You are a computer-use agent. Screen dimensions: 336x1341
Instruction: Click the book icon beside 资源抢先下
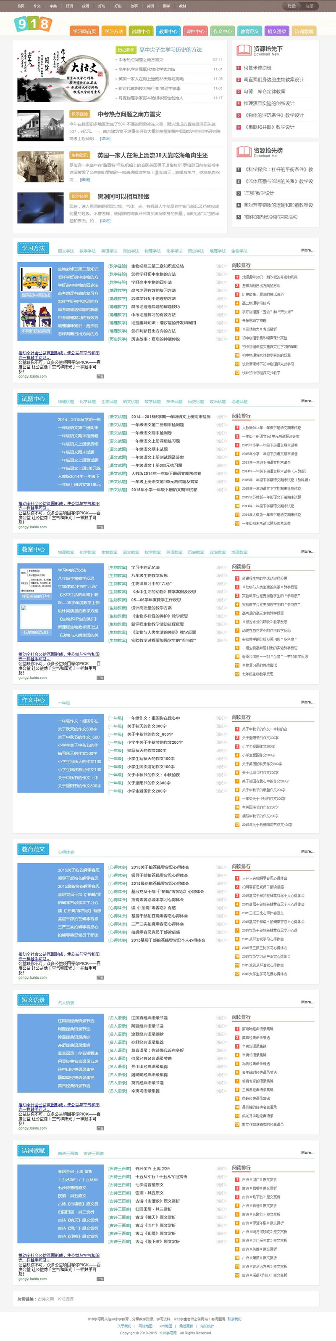tap(244, 50)
